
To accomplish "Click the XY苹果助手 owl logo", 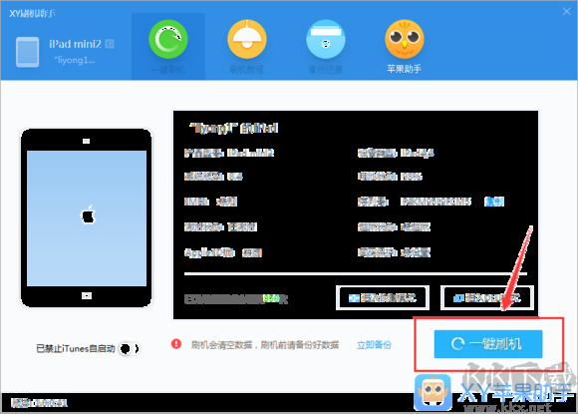I will [433, 393].
